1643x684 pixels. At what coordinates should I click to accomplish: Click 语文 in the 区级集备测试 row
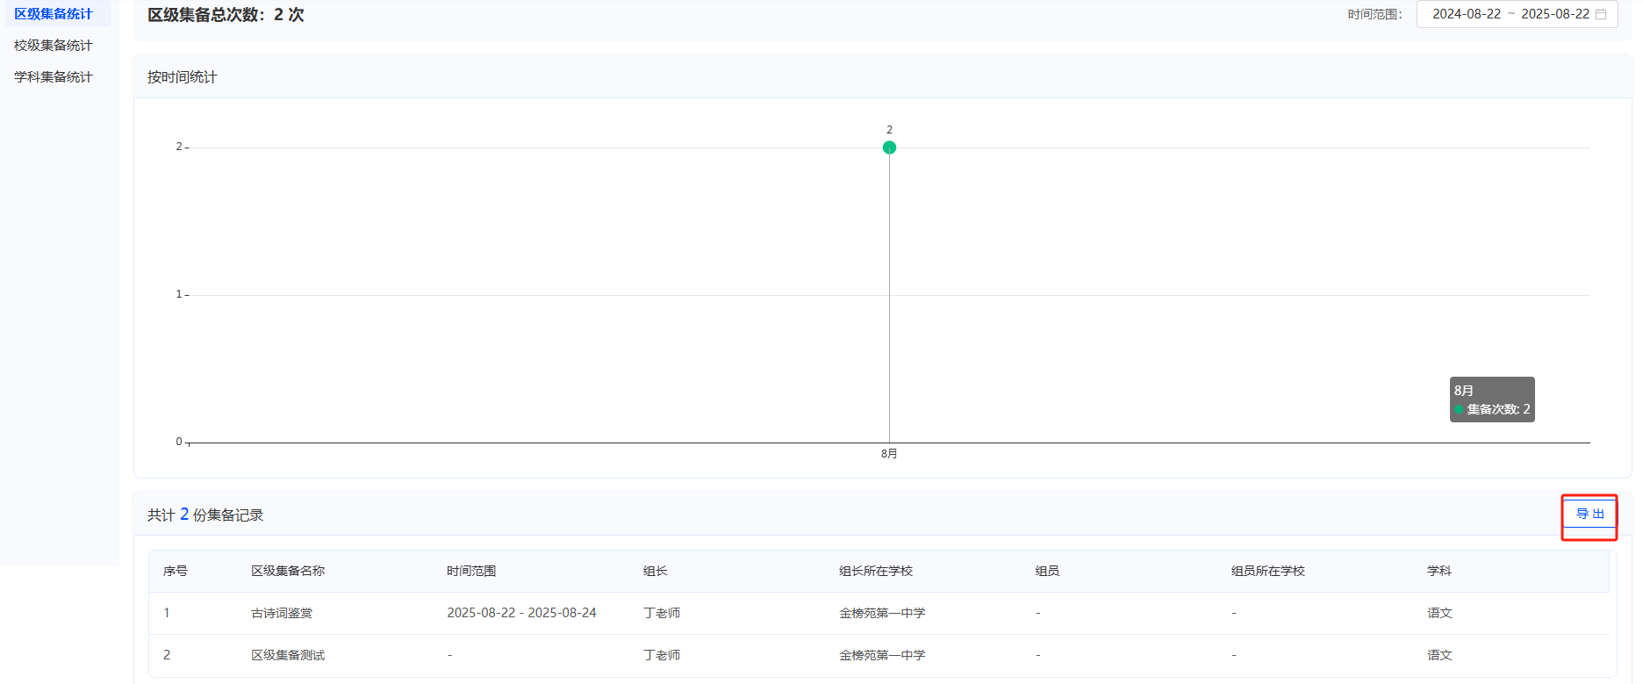pyautogui.click(x=1439, y=655)
